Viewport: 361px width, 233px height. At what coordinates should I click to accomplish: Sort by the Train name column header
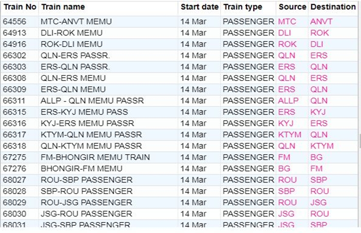click(62, 7)
